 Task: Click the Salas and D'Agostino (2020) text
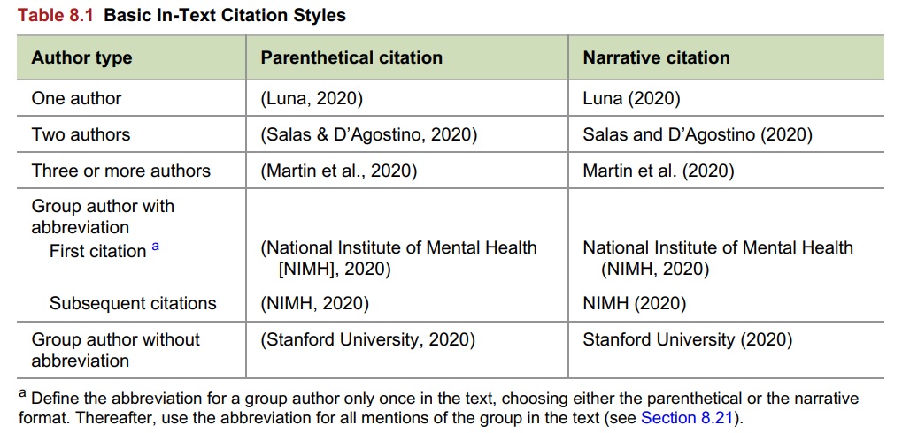point(698,134)
